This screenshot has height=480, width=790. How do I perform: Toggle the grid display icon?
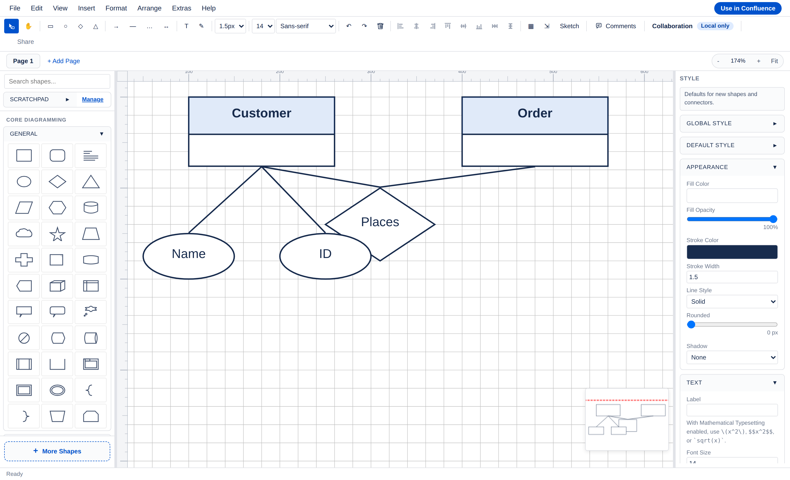point(531,26)
